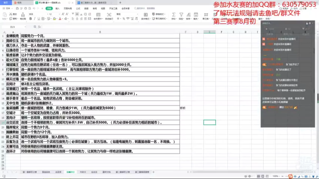
Task: Toggle Italic formatting
Action: (35, 19)
